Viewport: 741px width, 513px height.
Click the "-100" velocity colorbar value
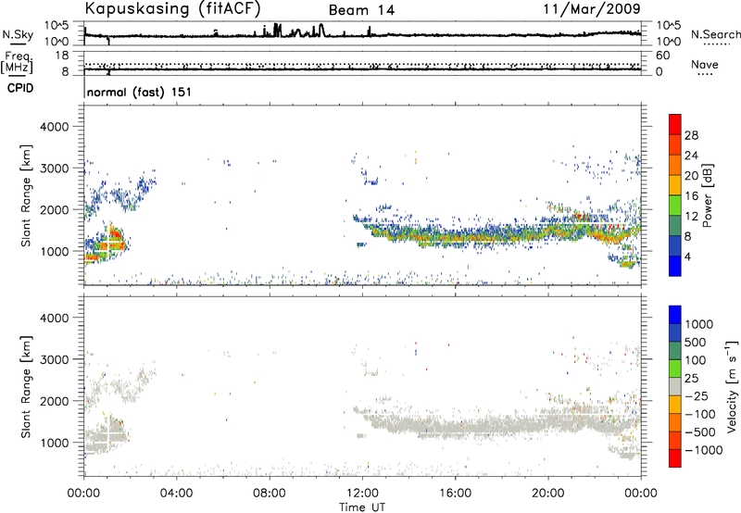pyautogui.click(x=700, y=414)
